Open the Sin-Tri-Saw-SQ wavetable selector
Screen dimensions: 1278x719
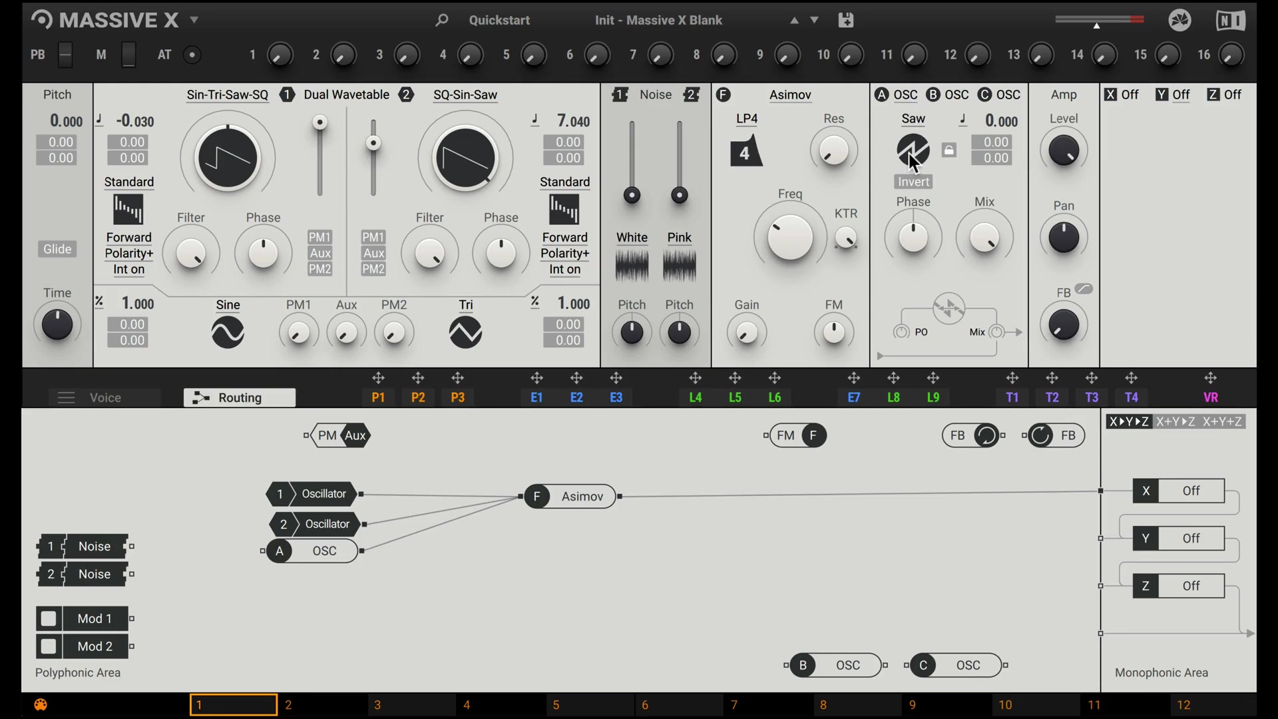228,95
